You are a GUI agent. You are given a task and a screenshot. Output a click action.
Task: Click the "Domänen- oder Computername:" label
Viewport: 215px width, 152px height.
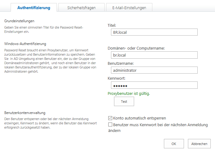[x=136, y=48]
